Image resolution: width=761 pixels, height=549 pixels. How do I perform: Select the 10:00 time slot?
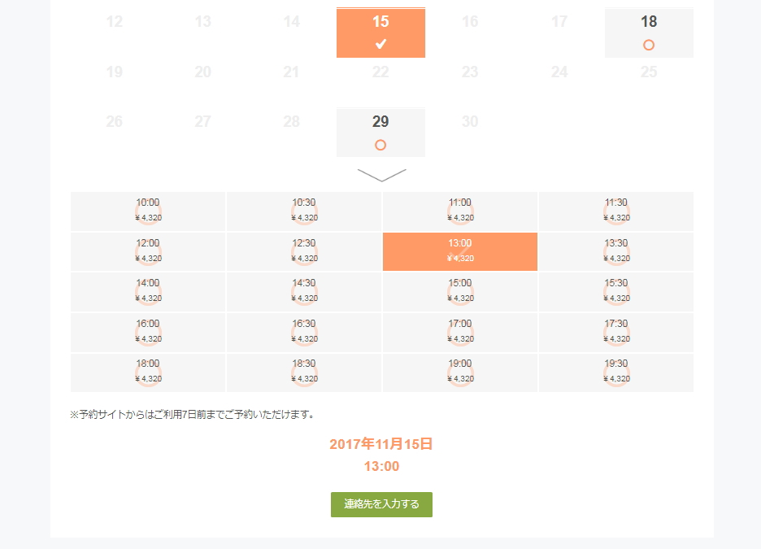point(148,211)
